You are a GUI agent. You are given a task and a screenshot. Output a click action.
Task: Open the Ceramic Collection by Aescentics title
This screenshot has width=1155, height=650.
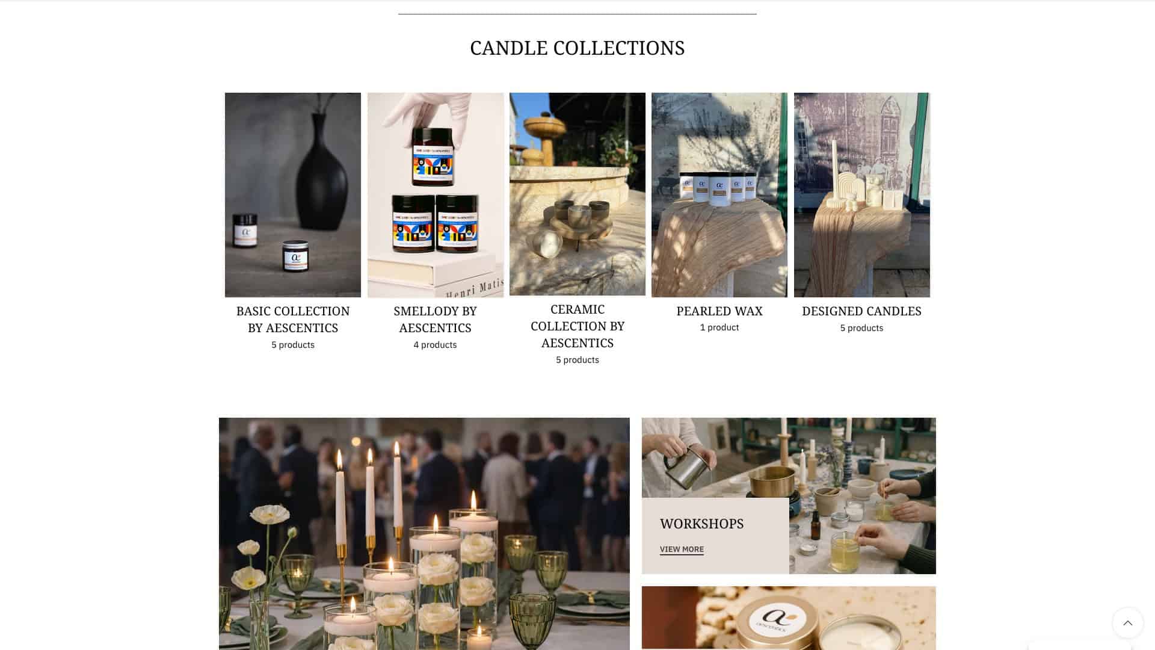click(577, 326)
